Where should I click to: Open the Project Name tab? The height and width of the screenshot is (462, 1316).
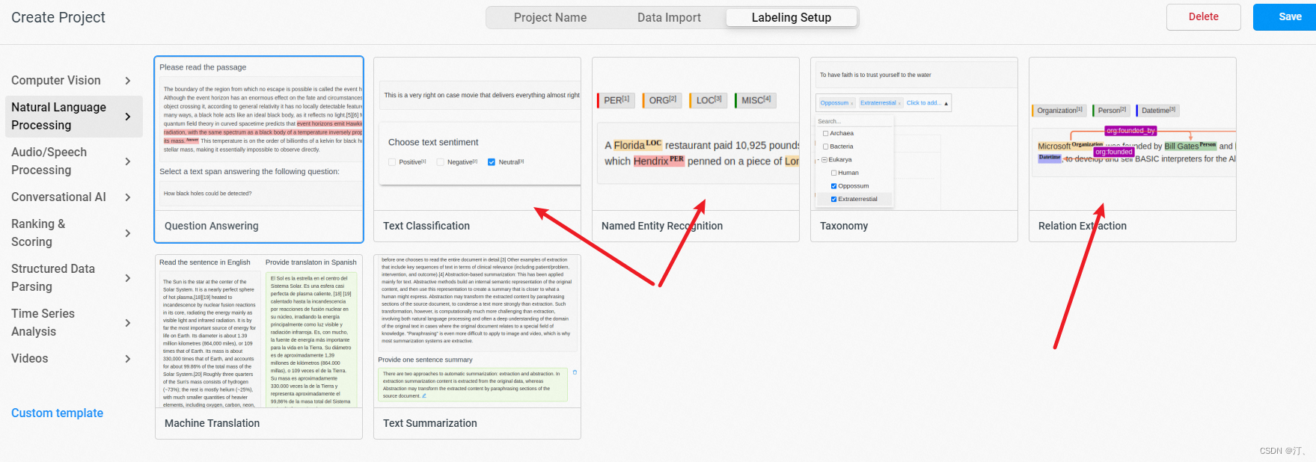coord(550,17)
